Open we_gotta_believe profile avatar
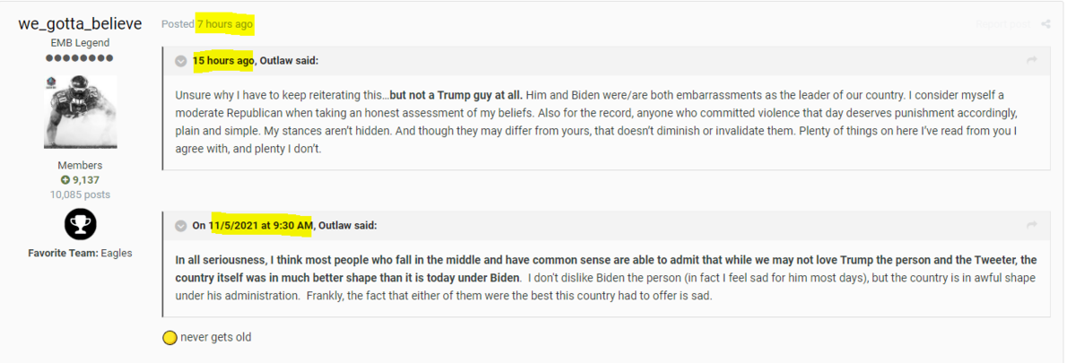Screen dimensions: 1076x363 [x=80, y=112]
